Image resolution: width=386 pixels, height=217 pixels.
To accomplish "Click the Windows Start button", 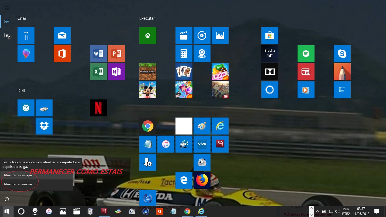I will 7,211.
